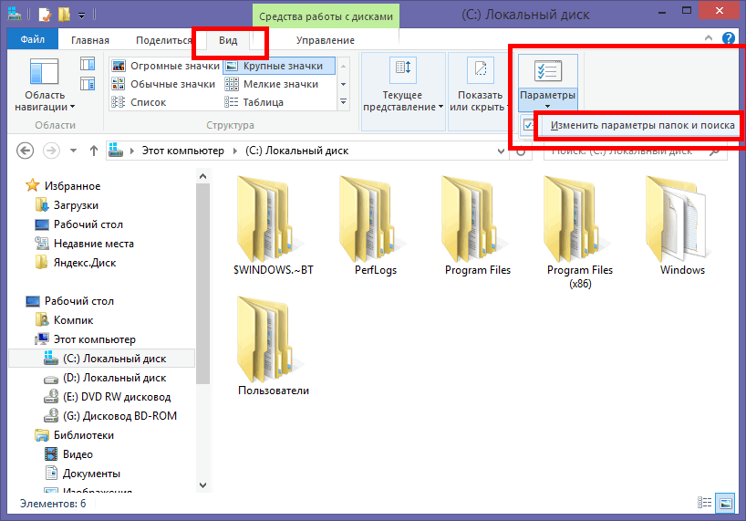Screen dimensions: 746x521
Task: Select Огромные значки view
Action: 166,66
